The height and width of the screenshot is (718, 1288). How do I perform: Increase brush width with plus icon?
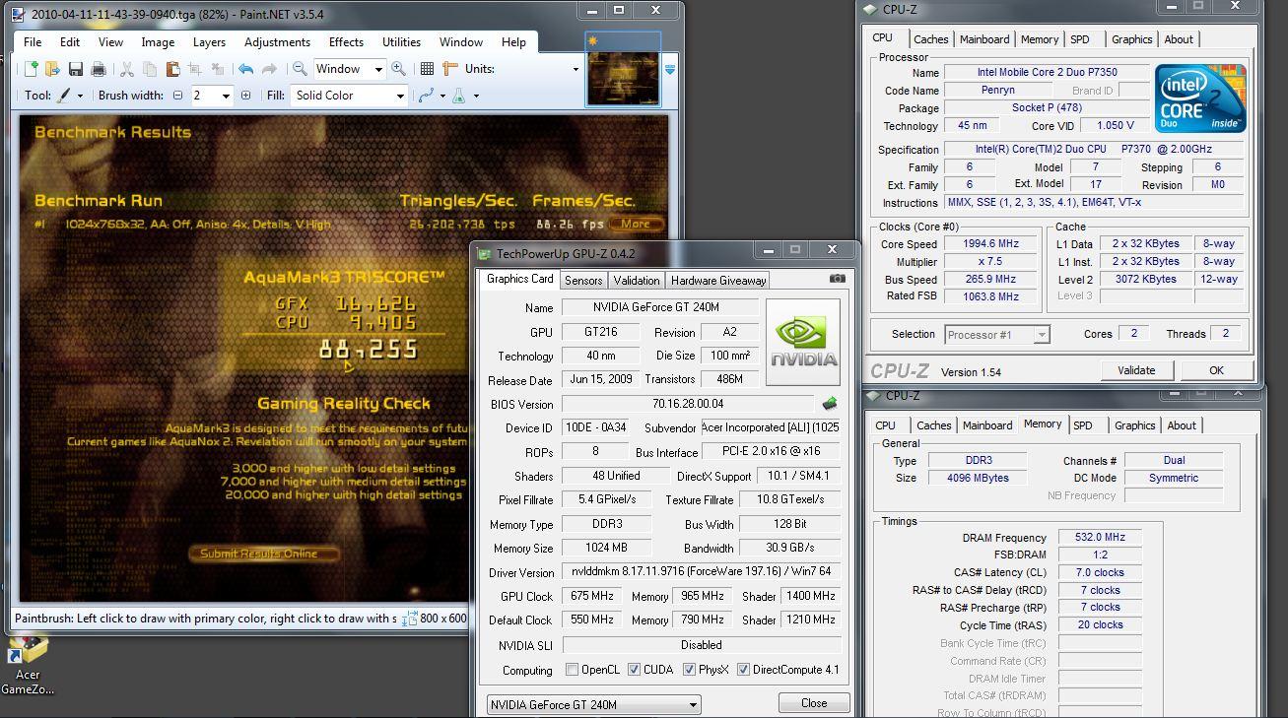245,96
